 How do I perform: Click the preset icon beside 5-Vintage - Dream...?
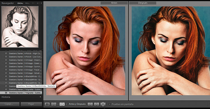point(6,60)
